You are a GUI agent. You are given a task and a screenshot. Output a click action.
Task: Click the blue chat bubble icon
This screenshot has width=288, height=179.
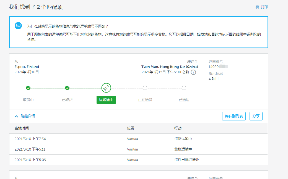click(18, 26)
